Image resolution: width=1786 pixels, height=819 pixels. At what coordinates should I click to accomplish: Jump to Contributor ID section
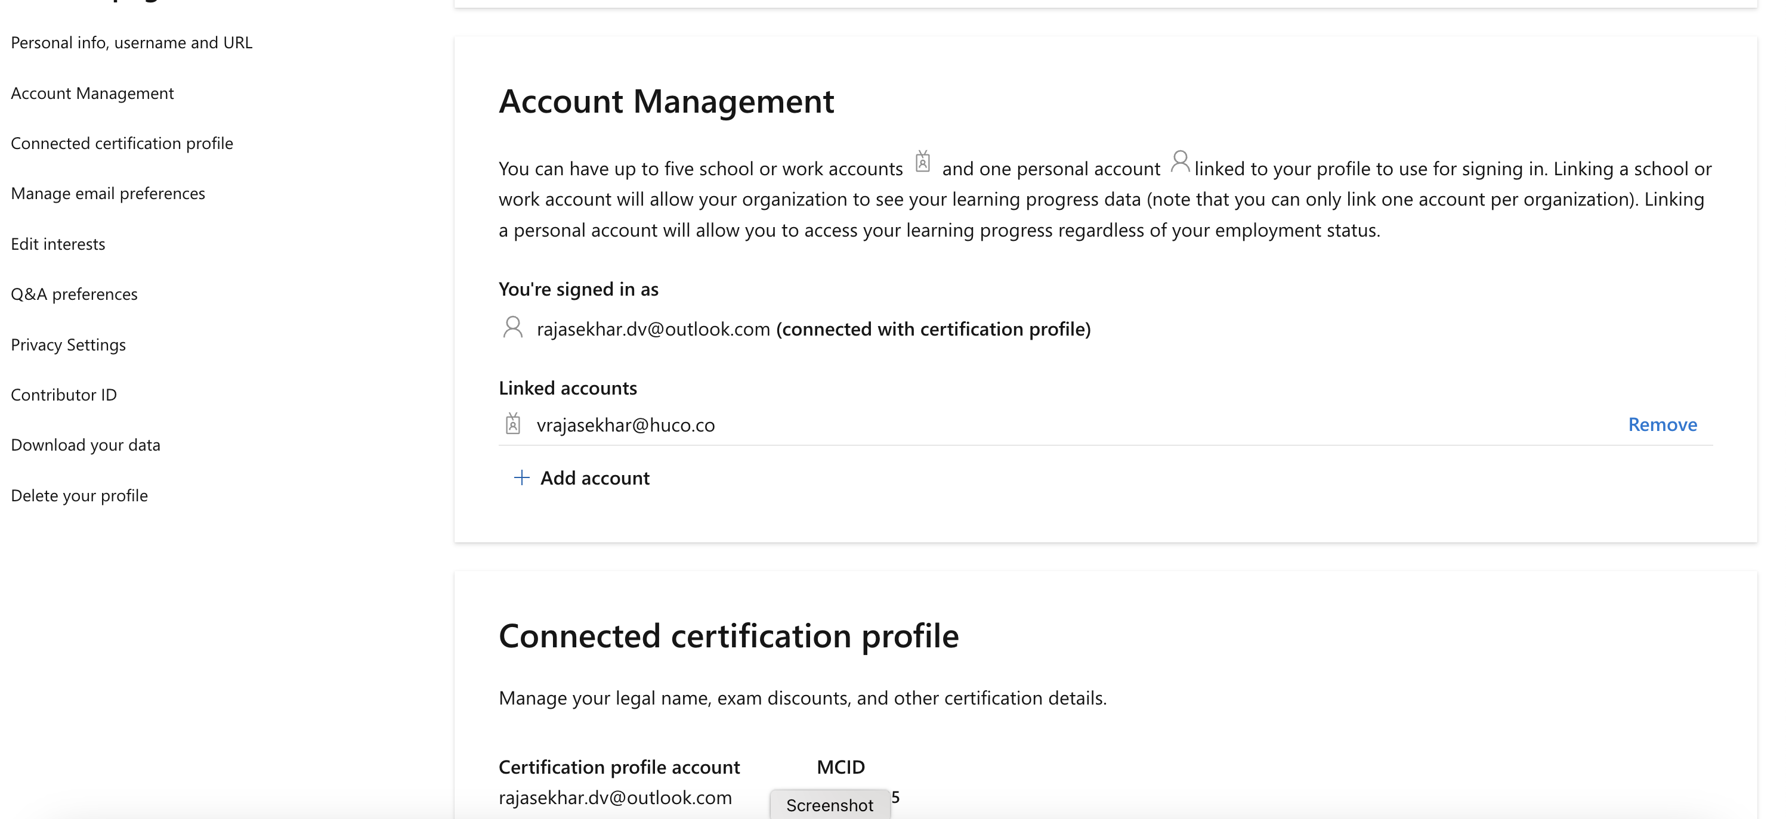click(x=64, y=395)
